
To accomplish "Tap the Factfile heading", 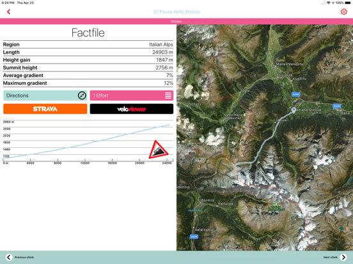I will pos(88,33).
